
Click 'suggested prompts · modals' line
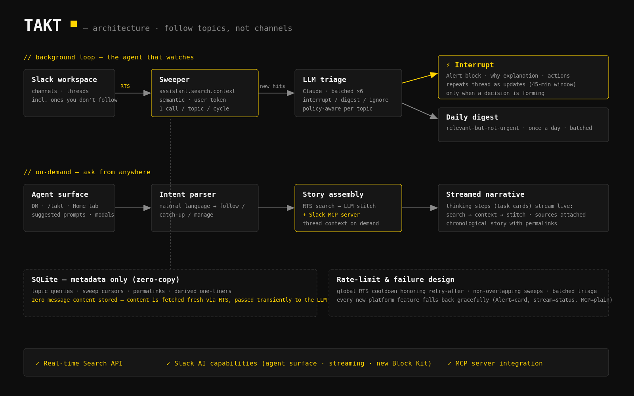(73, 215)
